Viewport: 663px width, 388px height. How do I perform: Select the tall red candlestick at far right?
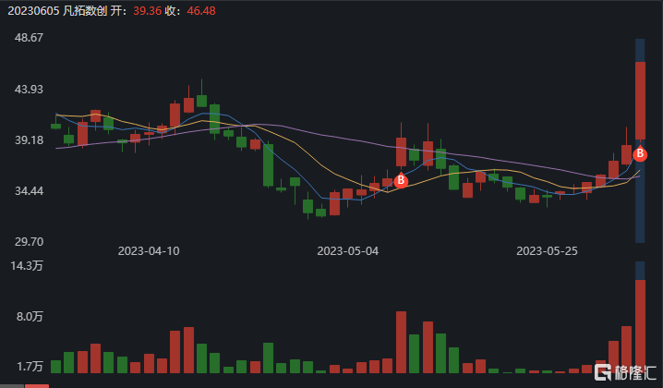(x=640, y=100)
